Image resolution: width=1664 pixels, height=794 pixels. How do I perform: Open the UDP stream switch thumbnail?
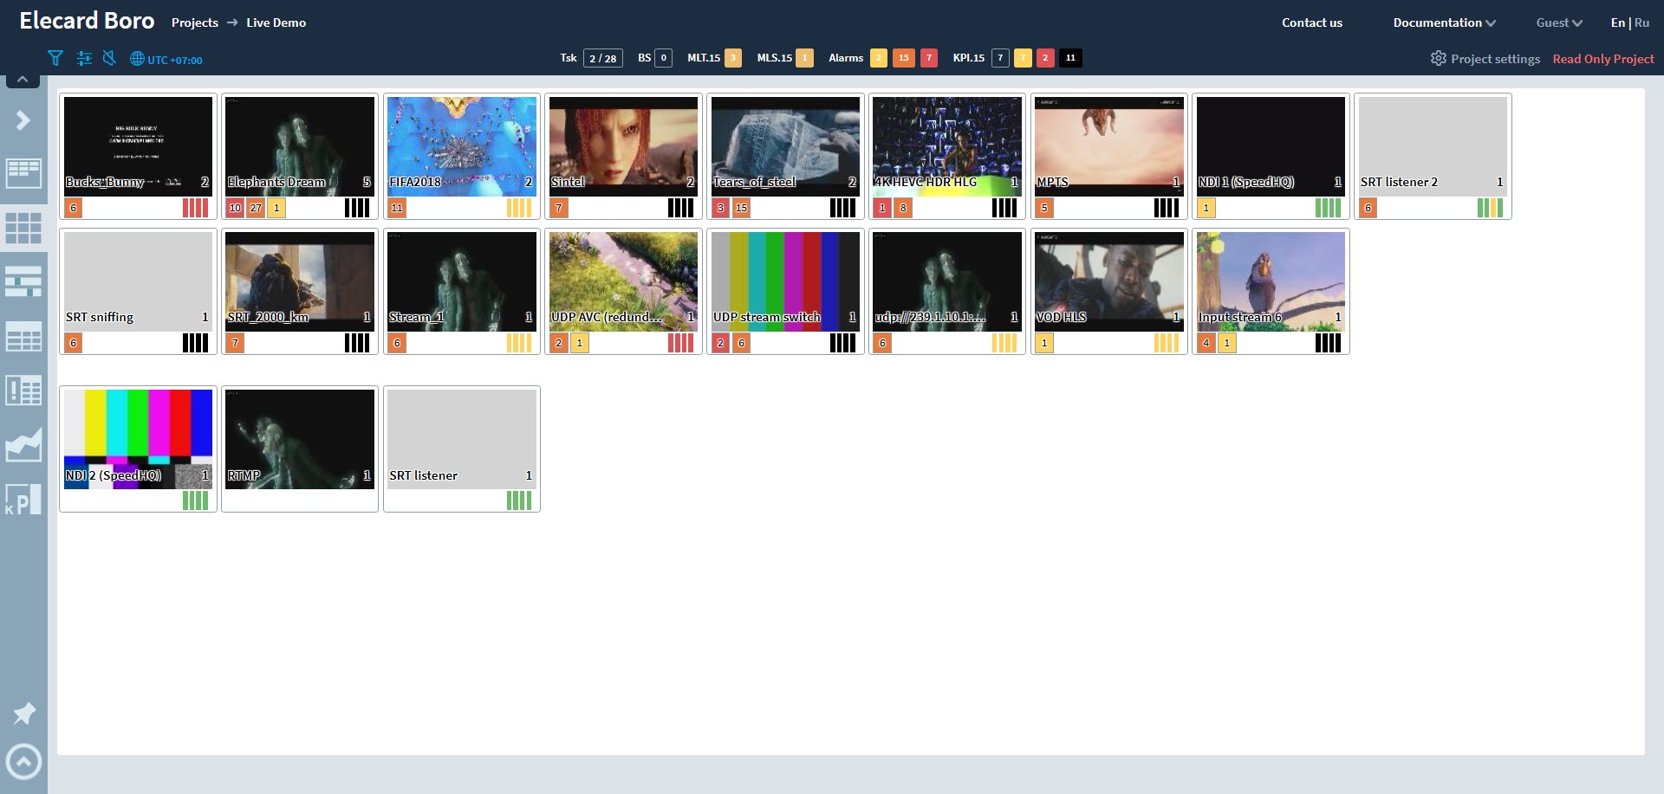pyautogui.click(x=785, y=281)
